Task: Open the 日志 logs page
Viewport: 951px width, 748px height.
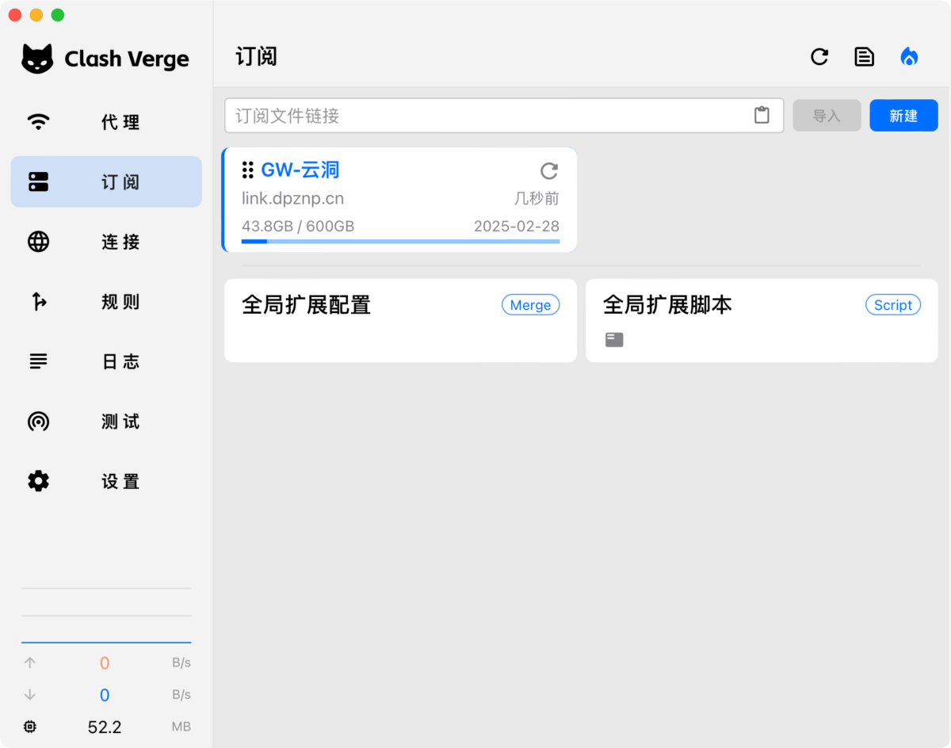Action: pos(106,361)
